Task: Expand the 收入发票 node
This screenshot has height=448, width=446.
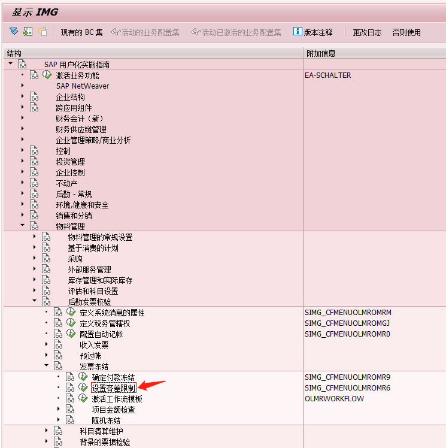Action: (46, 344)
